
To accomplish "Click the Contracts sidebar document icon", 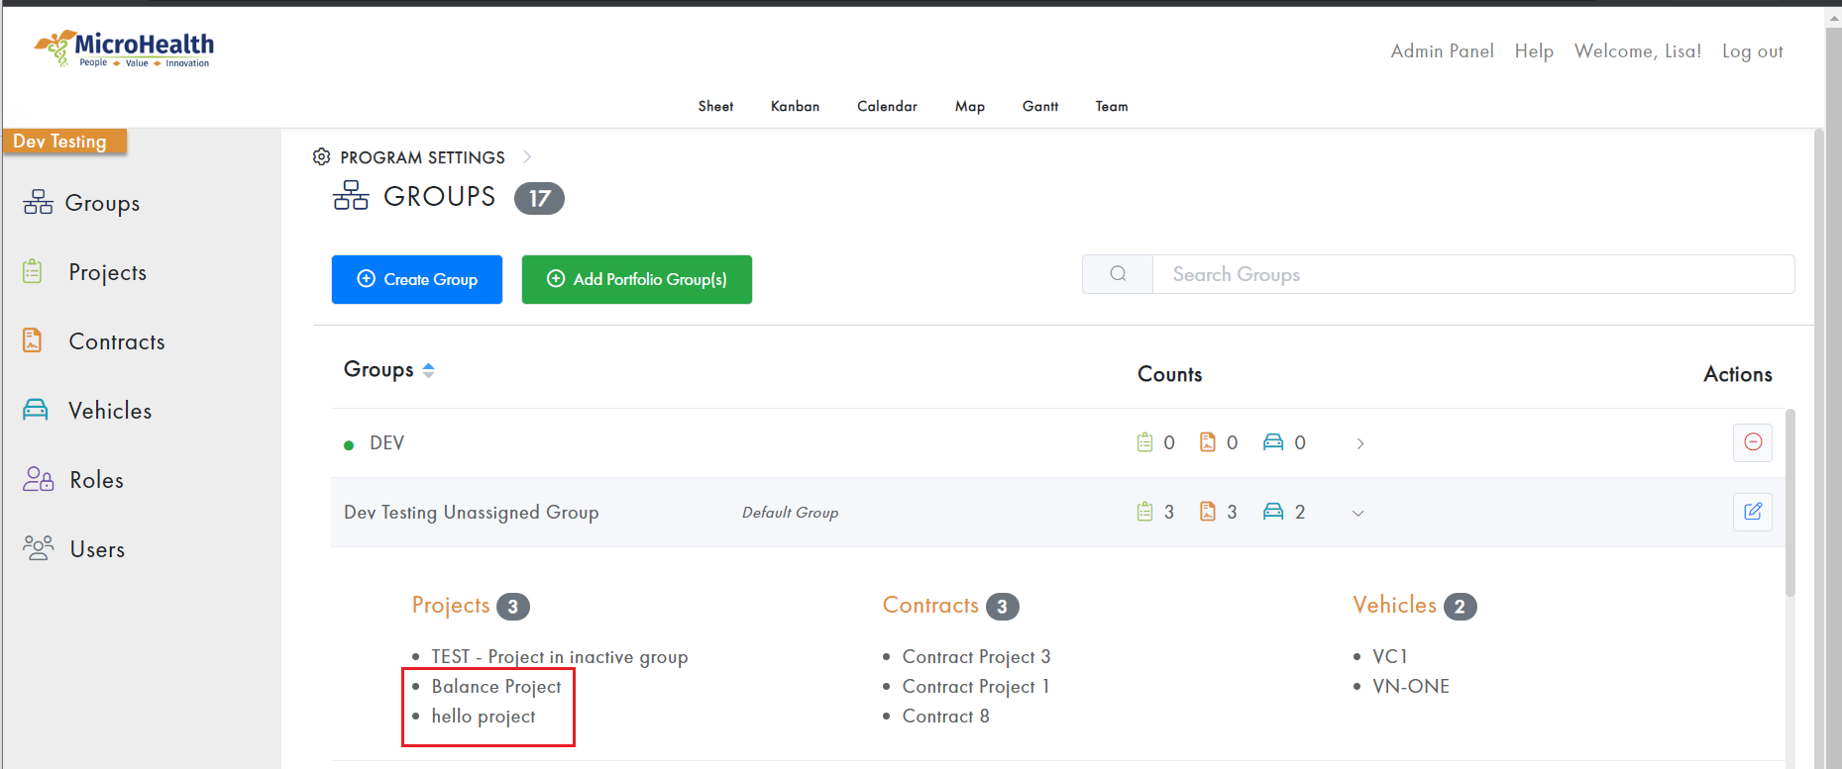I will tap(33, 340).
